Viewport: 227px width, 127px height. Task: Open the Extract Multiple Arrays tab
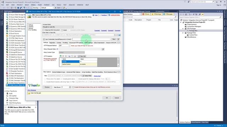[x=59, y=72]
